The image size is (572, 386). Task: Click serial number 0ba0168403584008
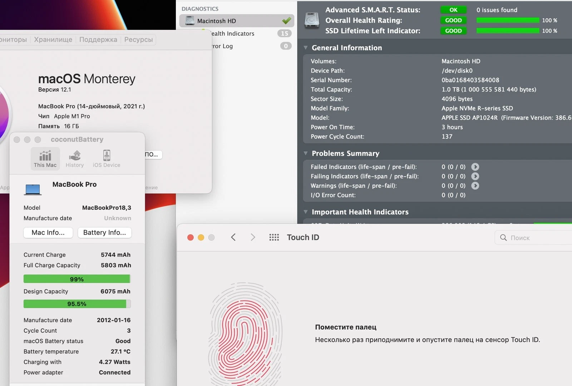pos(470,80)
